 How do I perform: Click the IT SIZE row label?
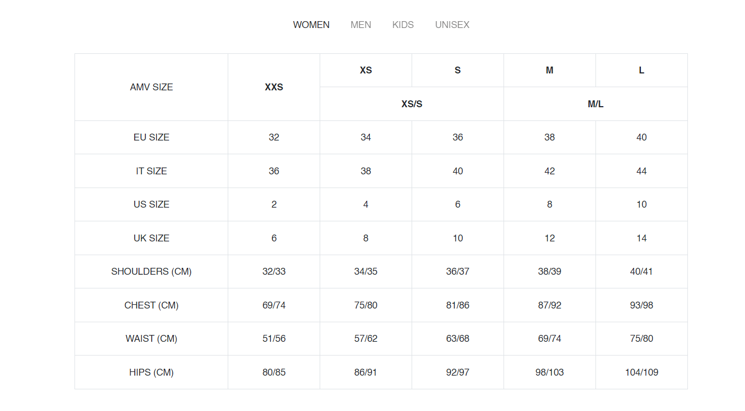click(152, 171)
